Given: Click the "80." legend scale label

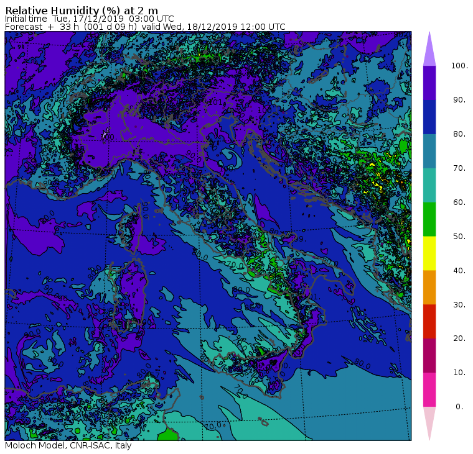Looking at the screenshot, I should click(x=459, y=134).
